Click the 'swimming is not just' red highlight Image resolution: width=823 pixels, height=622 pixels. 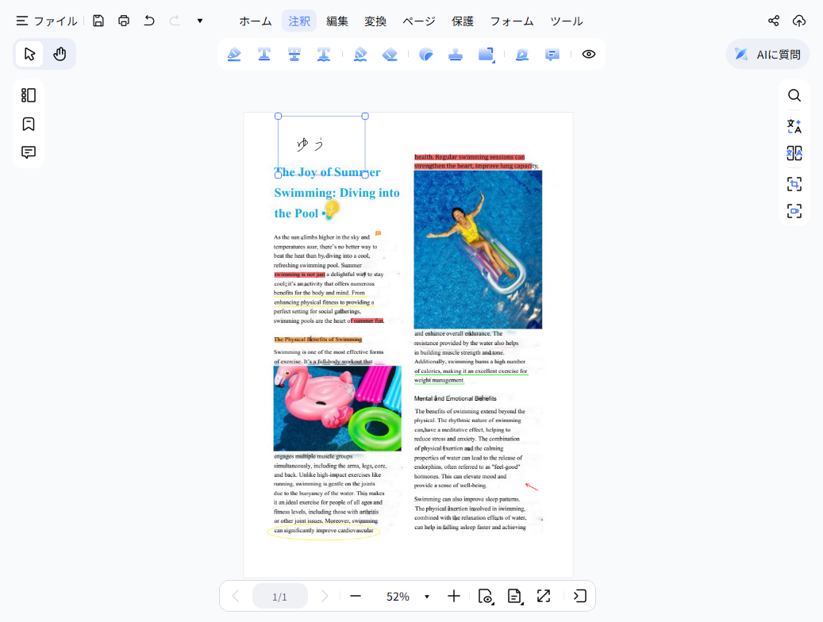[299, 275]
